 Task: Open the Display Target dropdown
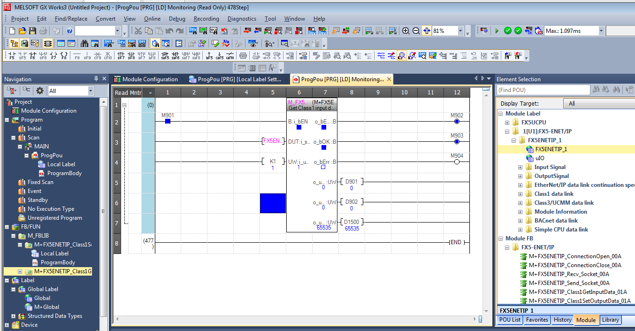tap(601, 103)
